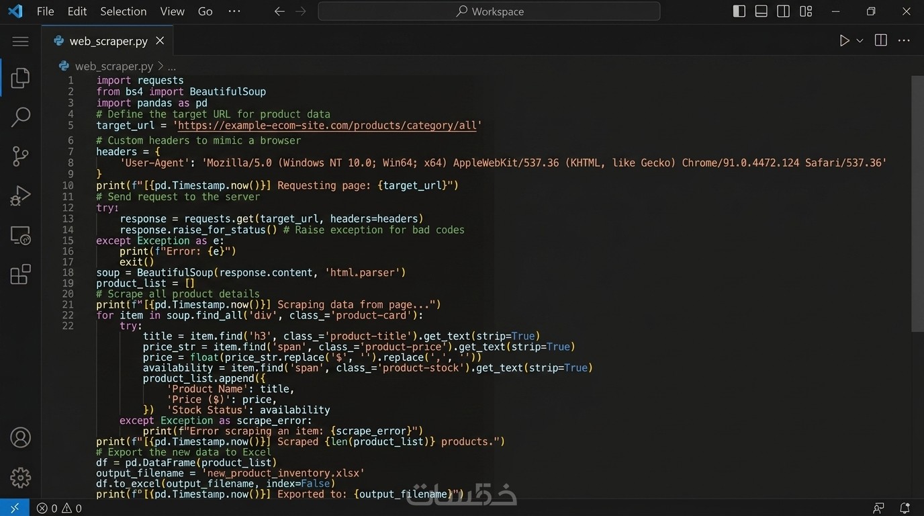Open the notifications bell in status bar
This screenshot has height=516, width=924.
[x=905, y=508]
